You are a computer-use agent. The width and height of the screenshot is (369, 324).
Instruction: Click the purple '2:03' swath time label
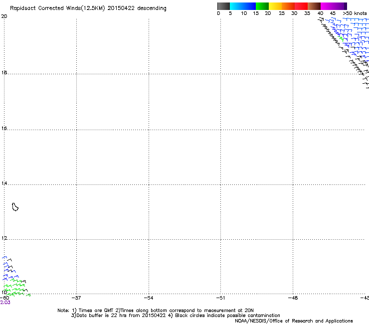click(x=5, y=303)
